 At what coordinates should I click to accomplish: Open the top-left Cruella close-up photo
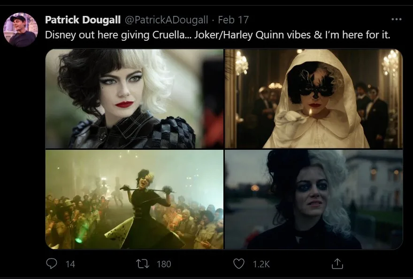pos(134,99)
